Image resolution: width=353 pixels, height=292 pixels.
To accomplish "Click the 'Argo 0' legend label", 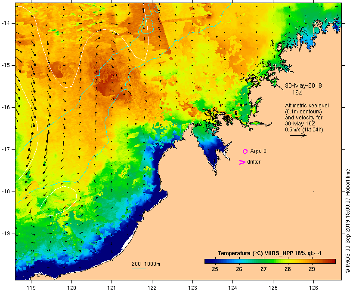I will (258, 151).
